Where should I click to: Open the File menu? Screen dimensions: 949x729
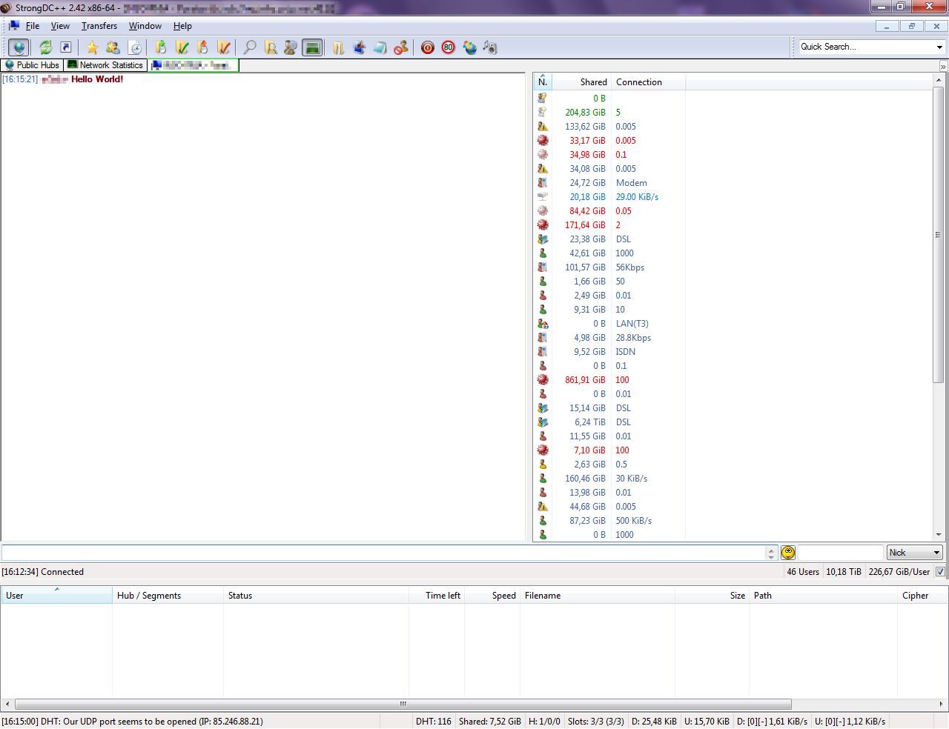pos(33,26)
